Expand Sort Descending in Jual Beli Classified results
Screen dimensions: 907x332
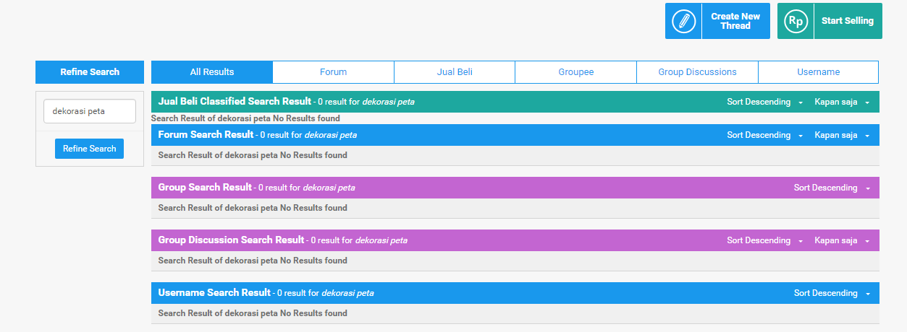pyautogui.click(x=765, y=102)
